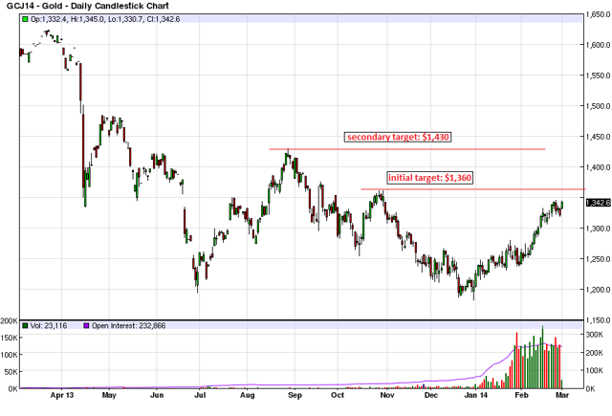This screenshot has height=416, width=612.
Task: Click the Nov date axis label
Action: click(386, 395)
